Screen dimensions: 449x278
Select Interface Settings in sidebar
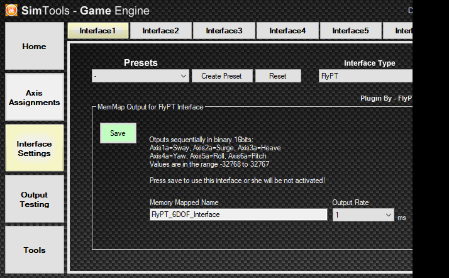click(x=35, y=148)
